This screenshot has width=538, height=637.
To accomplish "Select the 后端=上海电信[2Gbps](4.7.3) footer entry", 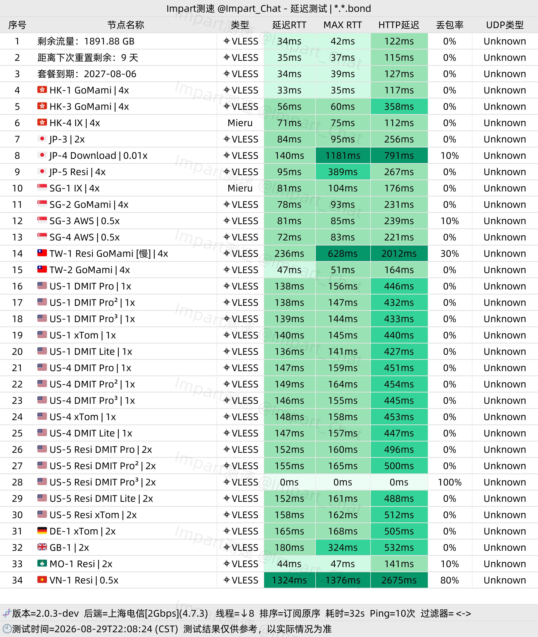I will (x=146, y=613).
